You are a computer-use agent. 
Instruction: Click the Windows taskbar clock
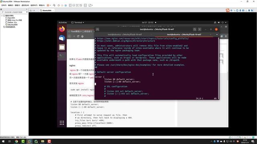[x=245, y=141]
